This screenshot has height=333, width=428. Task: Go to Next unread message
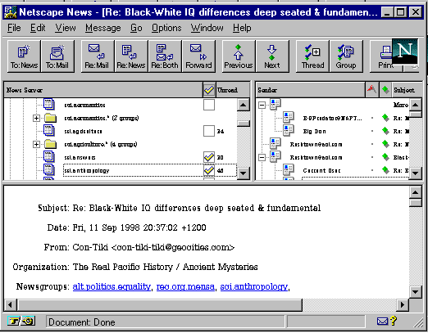tap(272, 56)
